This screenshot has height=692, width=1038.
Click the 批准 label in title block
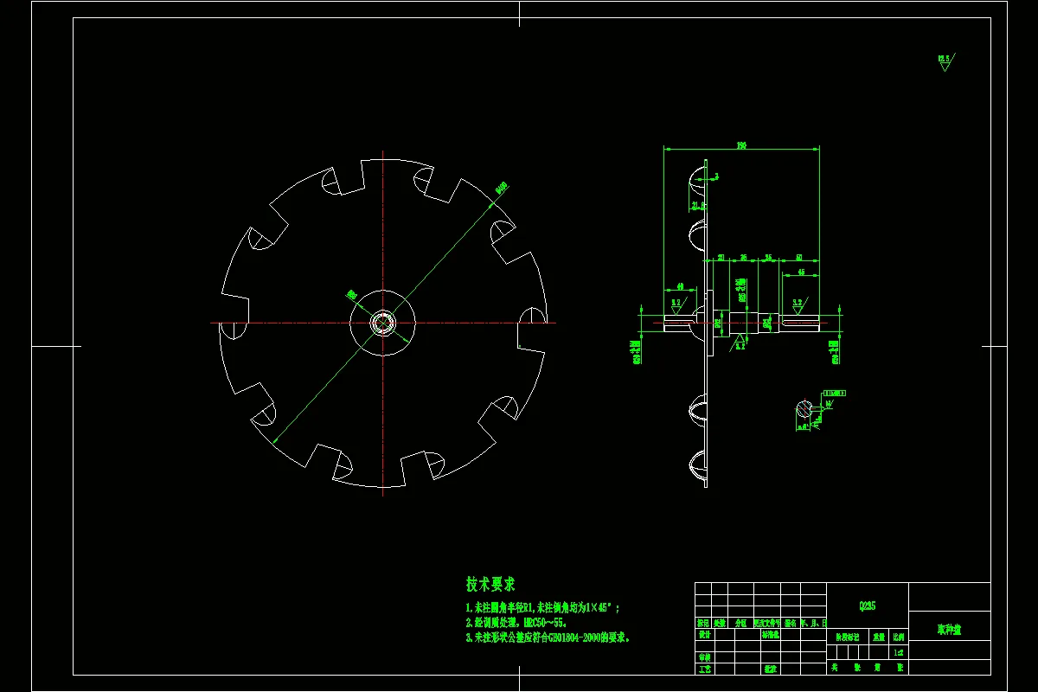click(x=770, y=670)
